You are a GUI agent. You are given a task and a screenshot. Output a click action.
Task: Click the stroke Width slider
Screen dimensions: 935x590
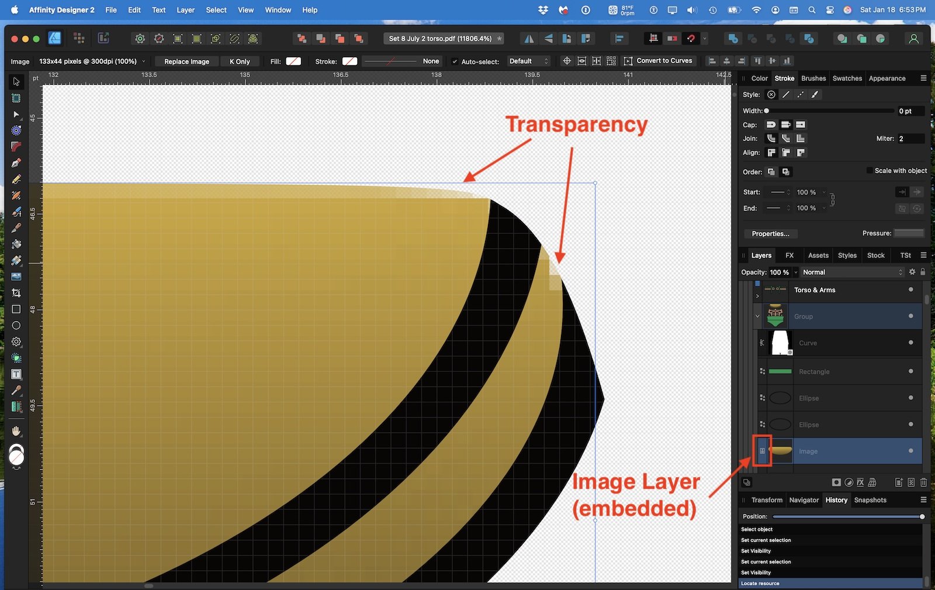click(829, 111)
